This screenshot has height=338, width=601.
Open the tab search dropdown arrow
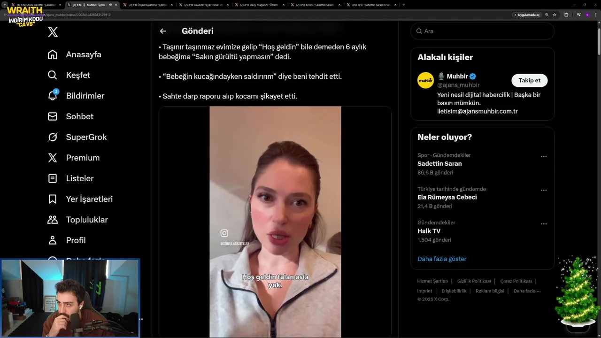5,5
